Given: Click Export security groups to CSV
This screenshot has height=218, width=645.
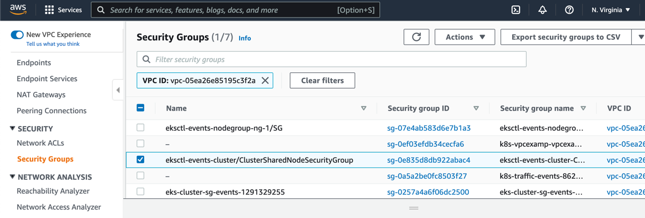Looking at the screenshot, I should coord(566,37).
